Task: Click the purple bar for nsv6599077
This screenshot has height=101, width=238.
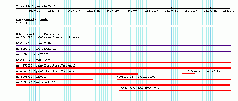Action: click(123, 51)
